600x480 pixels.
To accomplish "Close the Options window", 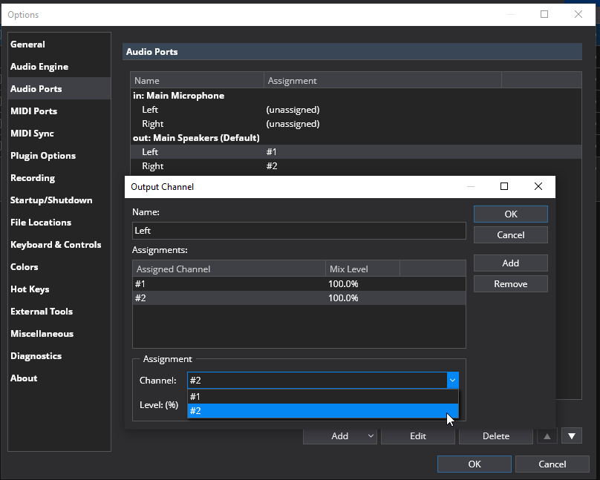I will click(x=578, y=15).
